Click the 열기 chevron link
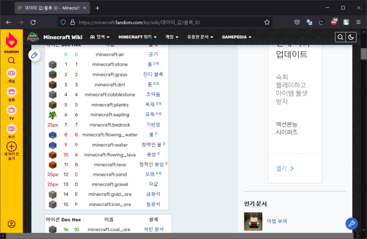 tap(285, 169)
